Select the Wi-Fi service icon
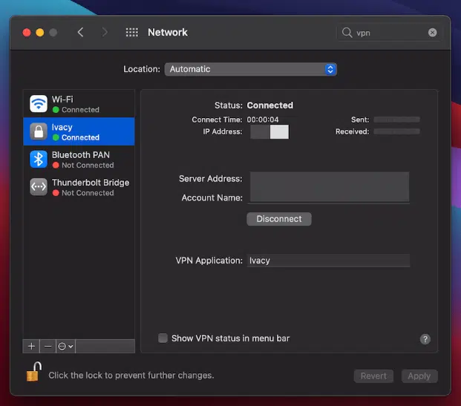This screenshot has width=461, height=406. point(39,103)
